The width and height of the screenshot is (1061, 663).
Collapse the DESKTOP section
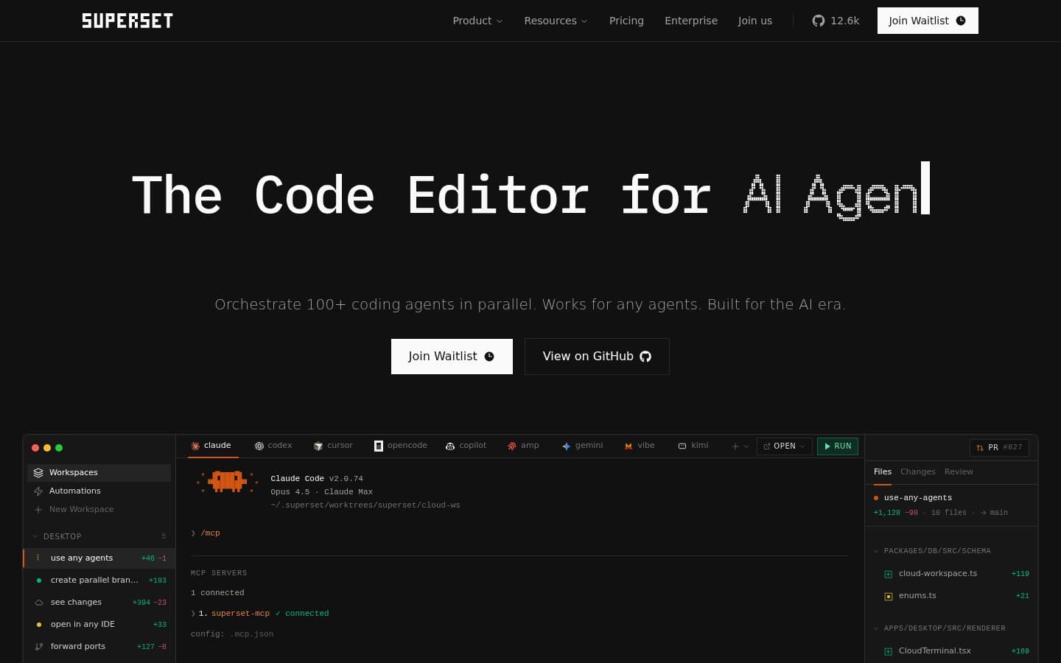tap(99, 536)
